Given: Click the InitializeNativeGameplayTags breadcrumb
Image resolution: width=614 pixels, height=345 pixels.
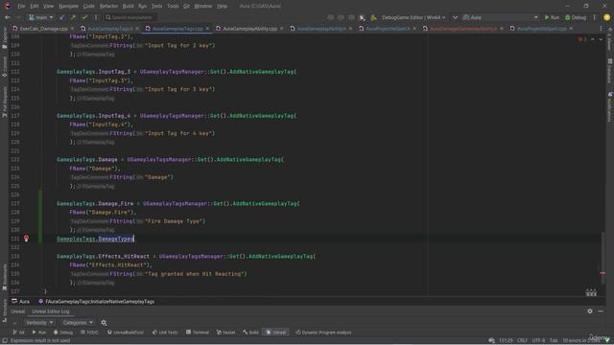Looking at the screenshot, I should [97, 302].
